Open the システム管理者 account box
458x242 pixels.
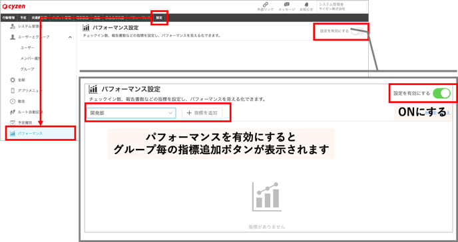[342, 7]
